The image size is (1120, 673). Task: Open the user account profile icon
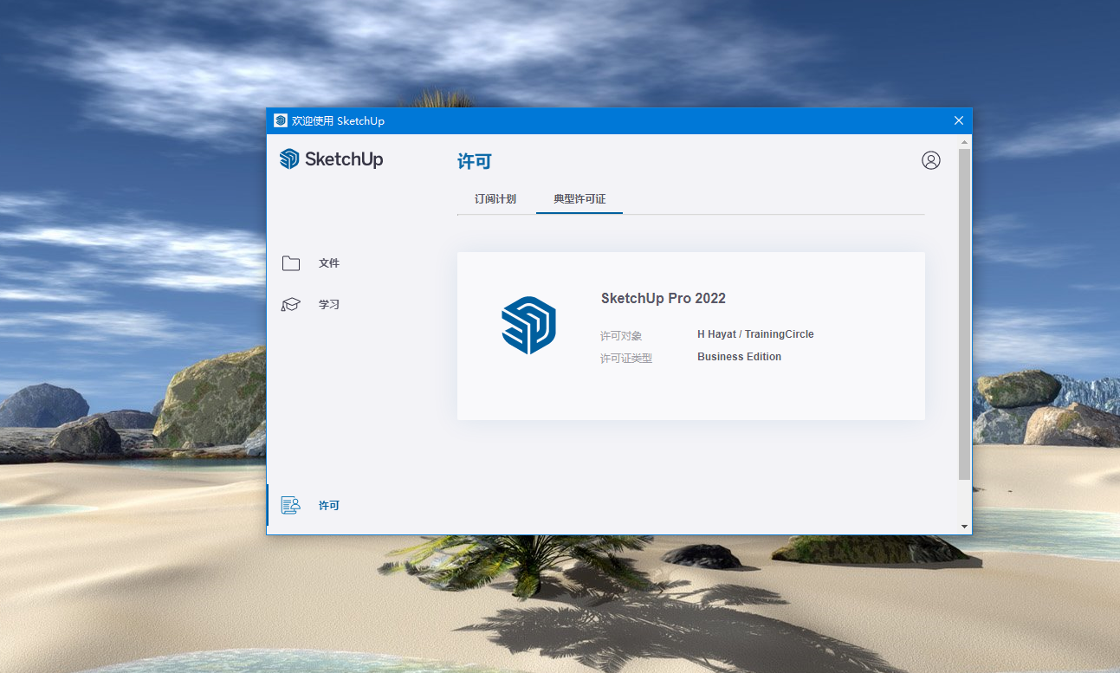click(x=931, y=160)
